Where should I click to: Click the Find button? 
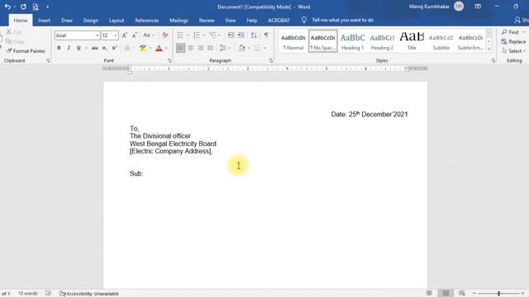coord(511,32)
